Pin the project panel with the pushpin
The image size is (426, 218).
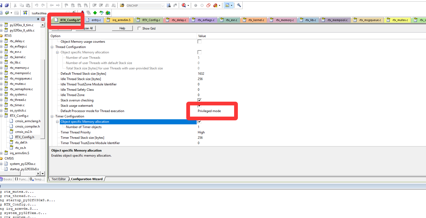(38, 19)
